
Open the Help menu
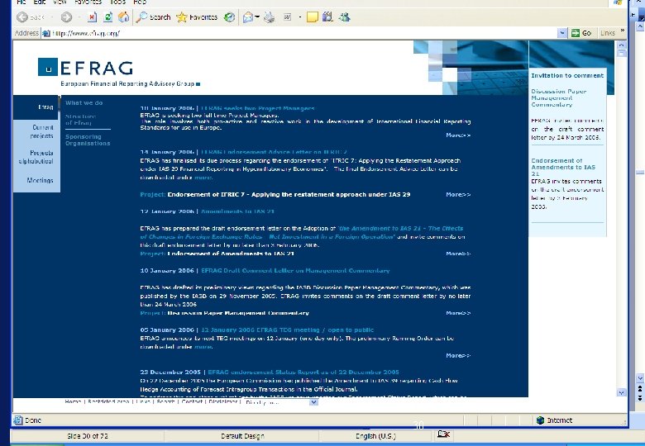pyautogui.click(x=140, y=2)
